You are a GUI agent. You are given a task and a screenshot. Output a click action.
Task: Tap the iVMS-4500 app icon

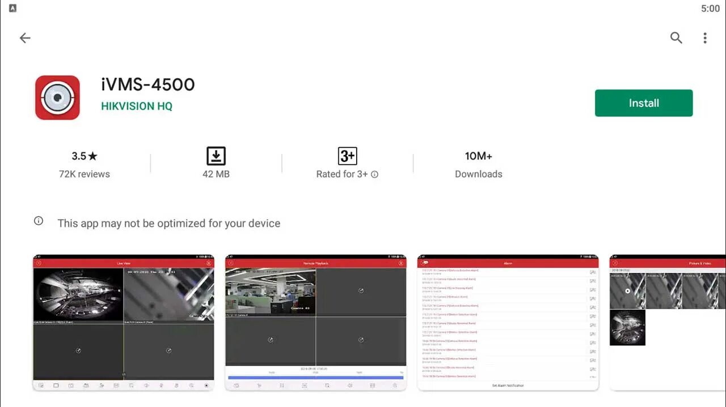pos(57,97)
